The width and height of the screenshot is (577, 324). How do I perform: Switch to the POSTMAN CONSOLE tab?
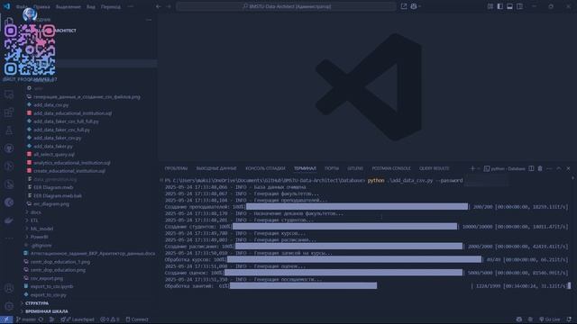point(391,168)
